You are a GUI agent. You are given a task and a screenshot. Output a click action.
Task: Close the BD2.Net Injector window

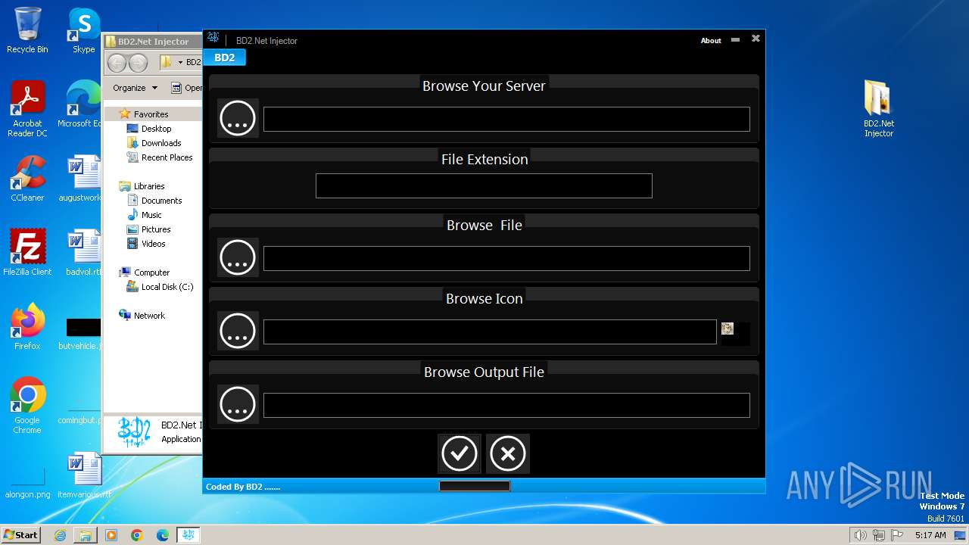(x=756, y=39)
